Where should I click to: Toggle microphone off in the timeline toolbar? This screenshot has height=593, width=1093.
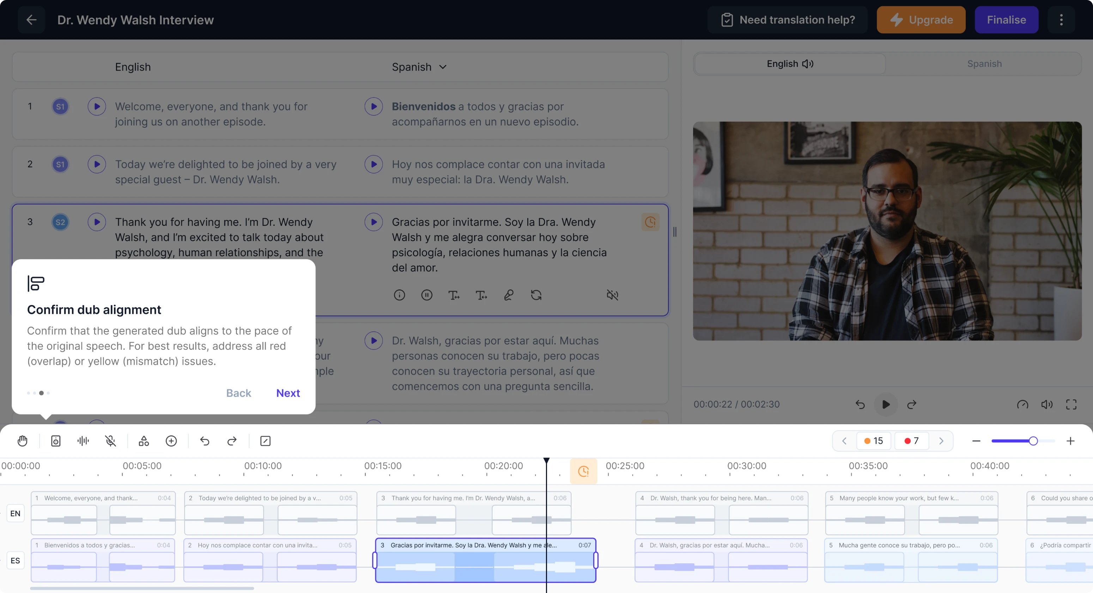tap(111, 441)
